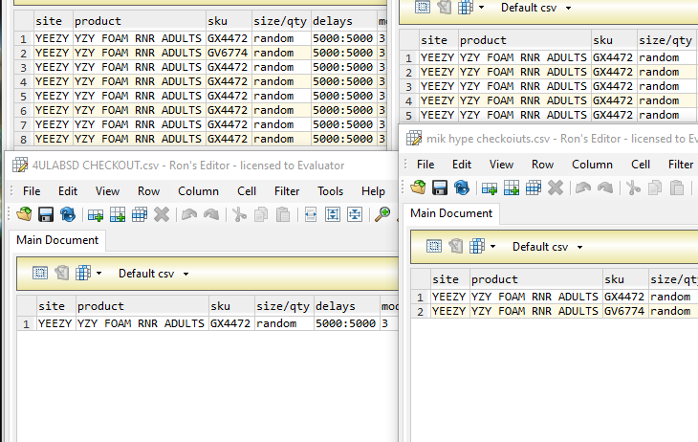Delete X icon in mik hype checkoiuts toolbar
Screen dimensions: 698x442
point(556,188)
